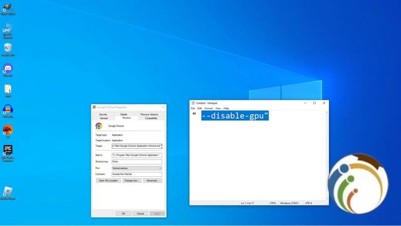
Task: Click the highlighted --disable-gpu text in Notepad
Action: 235,116
